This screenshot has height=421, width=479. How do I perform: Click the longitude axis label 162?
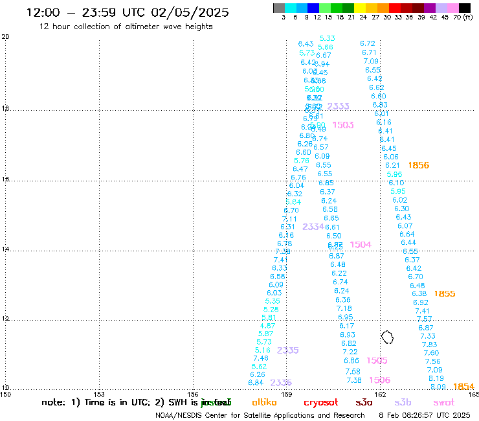(381, 394)
